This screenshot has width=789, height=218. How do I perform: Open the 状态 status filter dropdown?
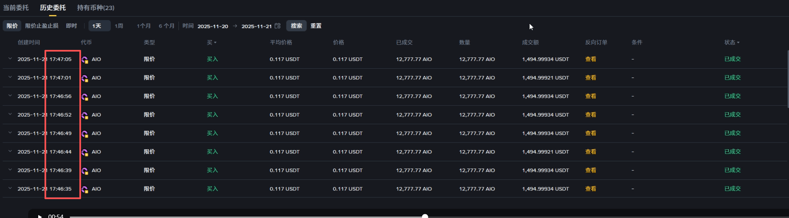point(732,42)
